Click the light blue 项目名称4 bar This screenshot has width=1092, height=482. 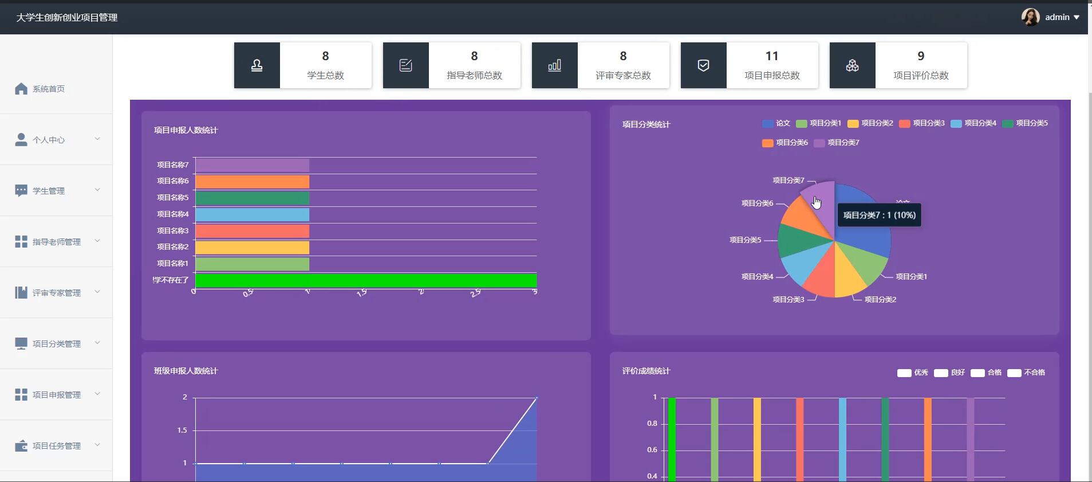pos(252,215)
